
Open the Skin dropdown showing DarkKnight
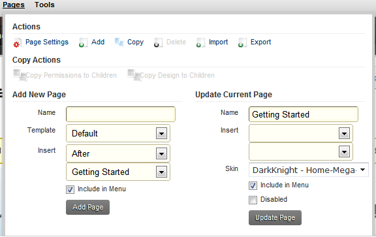tap(309, 170)
